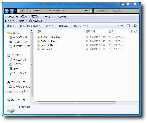Click the EPSON 写真印刷 print icon

pyautogui.click(x=30, y=21)
